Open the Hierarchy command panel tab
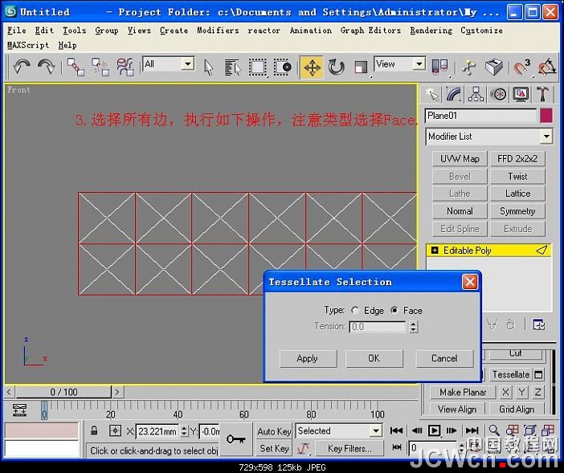The width and height of the screenshot is (564, 473). 476,94
